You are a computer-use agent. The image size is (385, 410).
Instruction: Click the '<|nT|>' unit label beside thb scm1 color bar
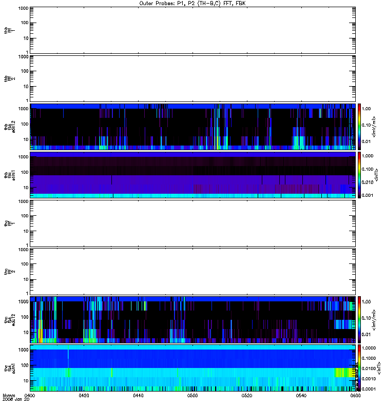pyautogui.click(x=377, y=175)
